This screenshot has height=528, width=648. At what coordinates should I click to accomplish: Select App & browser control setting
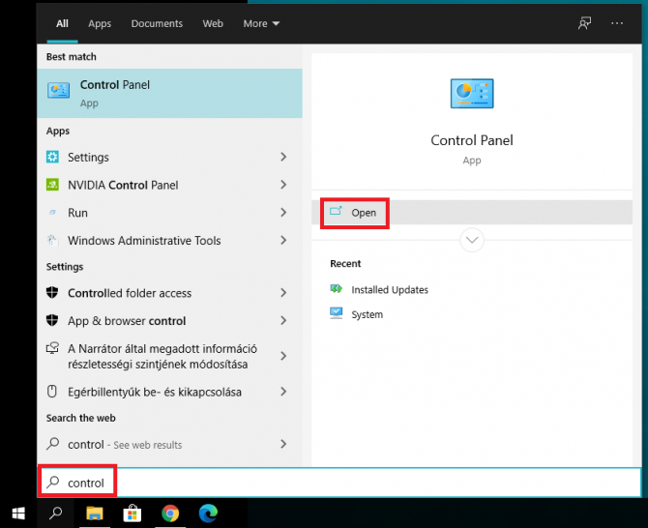pos(169,320)
